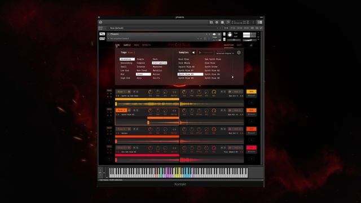This screenshot has width=361, height=203.
Task: Open the Full Impact 09 sample selector
Action: pyautogui.click(x=231, y=152)
